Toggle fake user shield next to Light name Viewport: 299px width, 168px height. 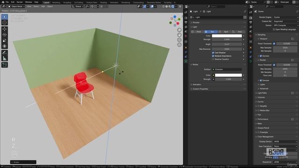pos(245,17)
